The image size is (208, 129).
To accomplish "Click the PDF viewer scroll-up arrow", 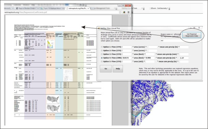I will (130, 16).
